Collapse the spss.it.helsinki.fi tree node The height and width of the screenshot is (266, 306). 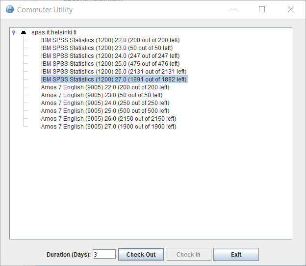pyautogui.click(x=14, y=32)
